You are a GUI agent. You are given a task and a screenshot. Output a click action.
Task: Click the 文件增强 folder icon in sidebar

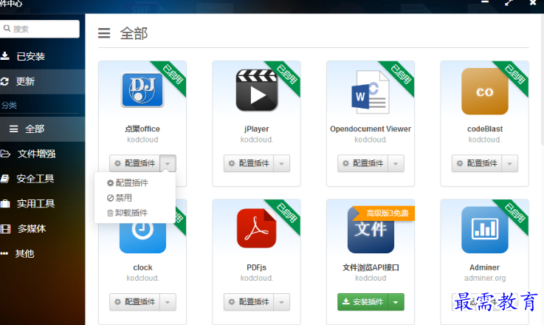point(5,154)
